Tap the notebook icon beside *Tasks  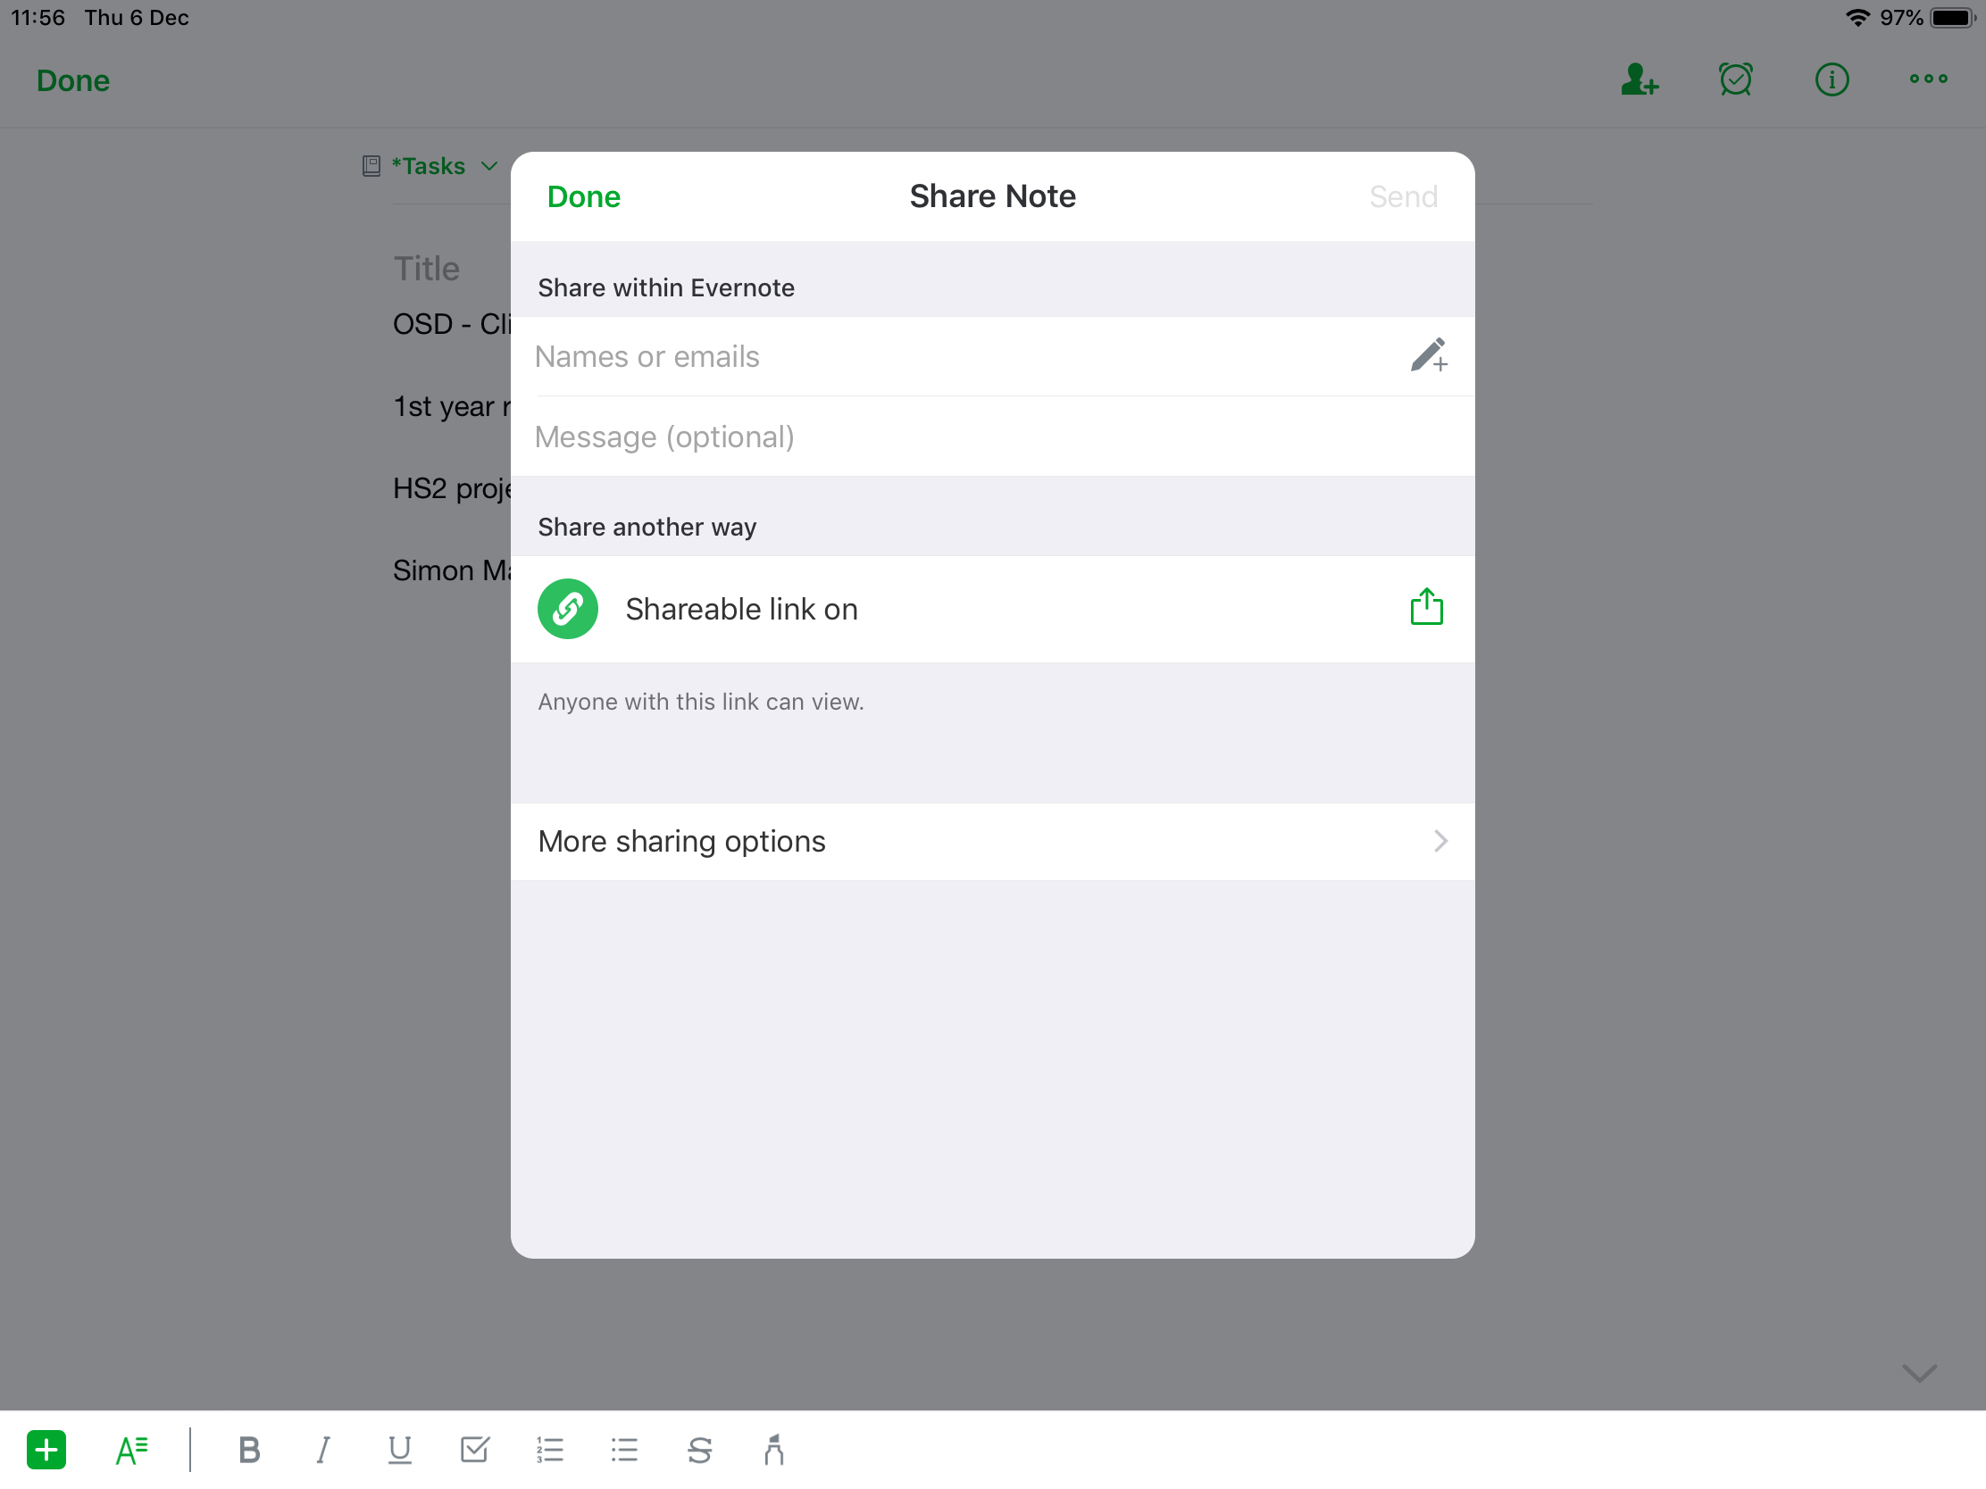(371, 166)
